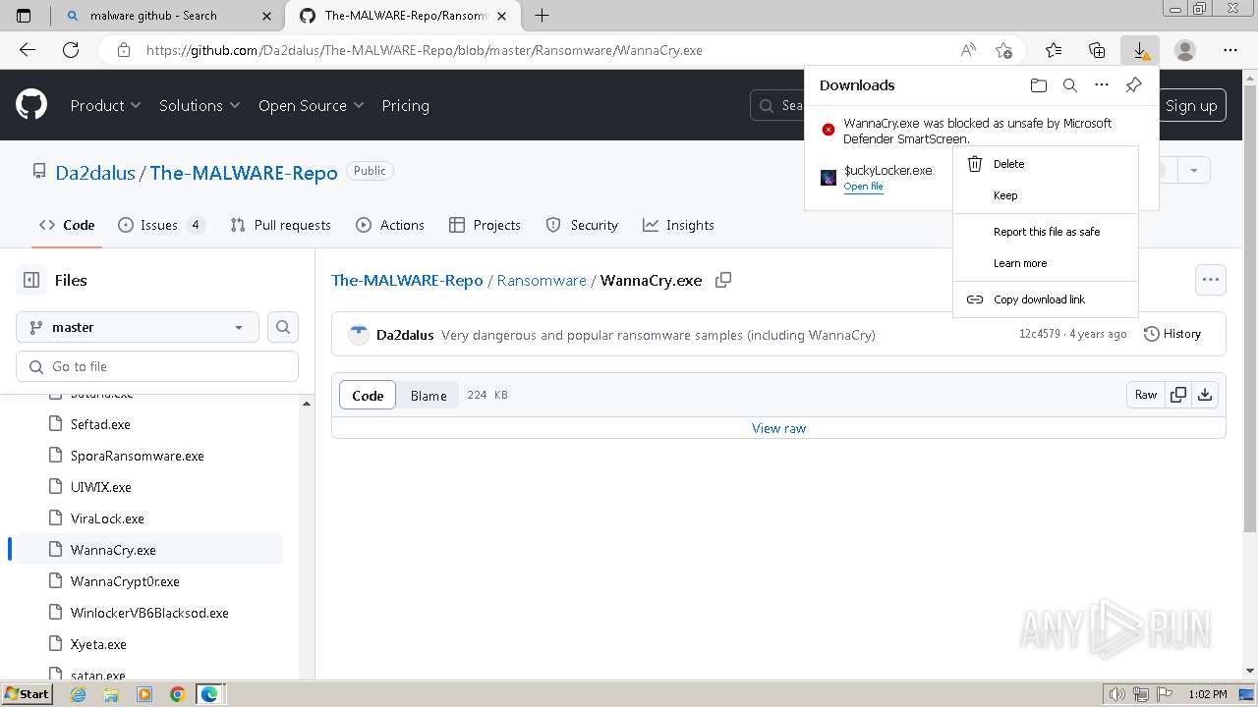Open downloads folder icon in Downloads panel
Screen dimensions: 1258x707
point(1039,85)
